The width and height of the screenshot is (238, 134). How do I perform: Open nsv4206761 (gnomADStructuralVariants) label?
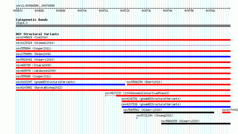coord(151,99)
